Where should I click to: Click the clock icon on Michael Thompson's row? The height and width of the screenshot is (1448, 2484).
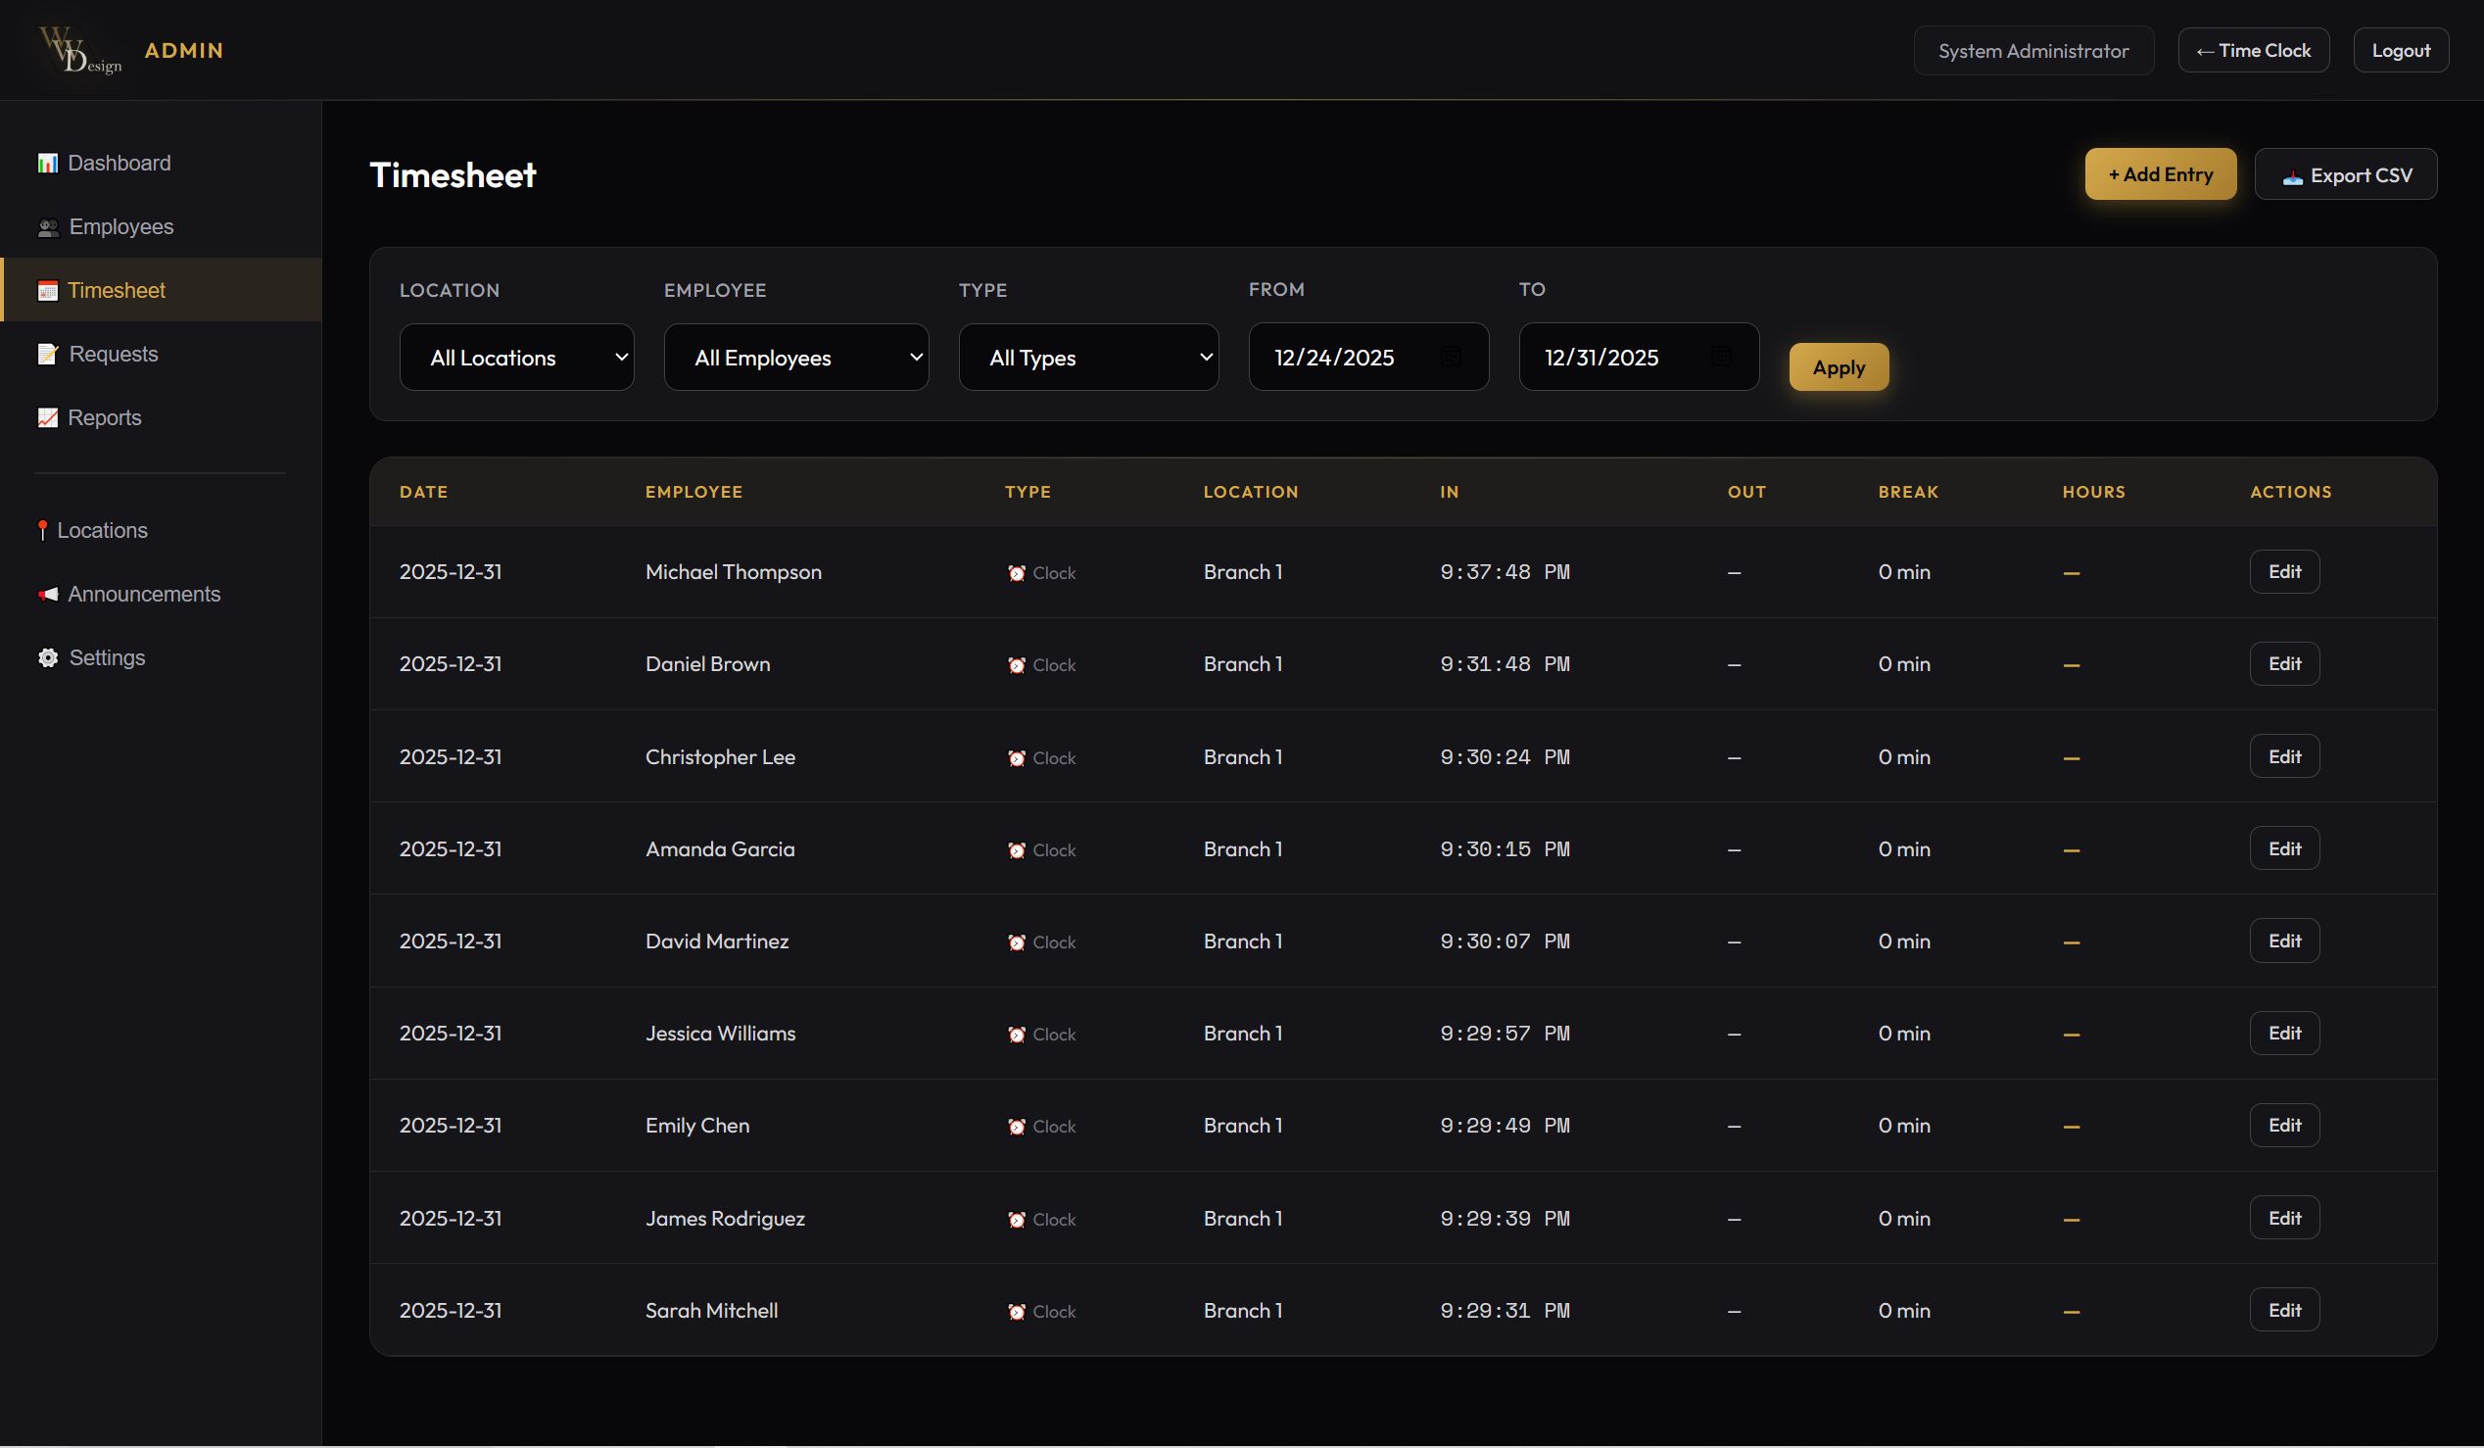(1019, 572)
